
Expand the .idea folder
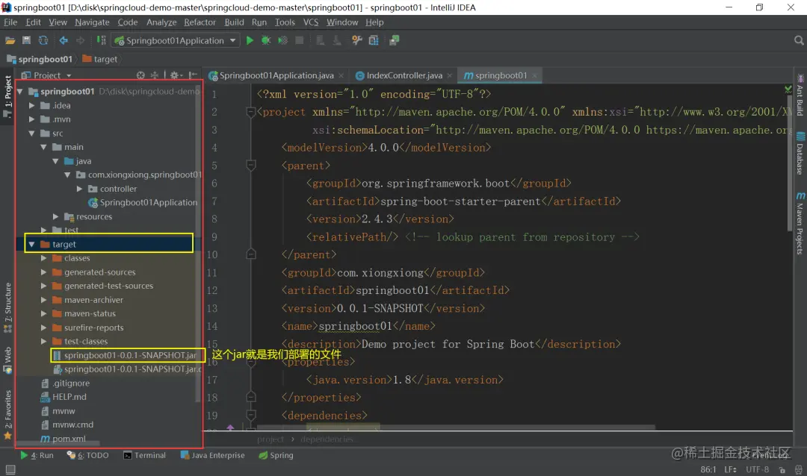32,105
